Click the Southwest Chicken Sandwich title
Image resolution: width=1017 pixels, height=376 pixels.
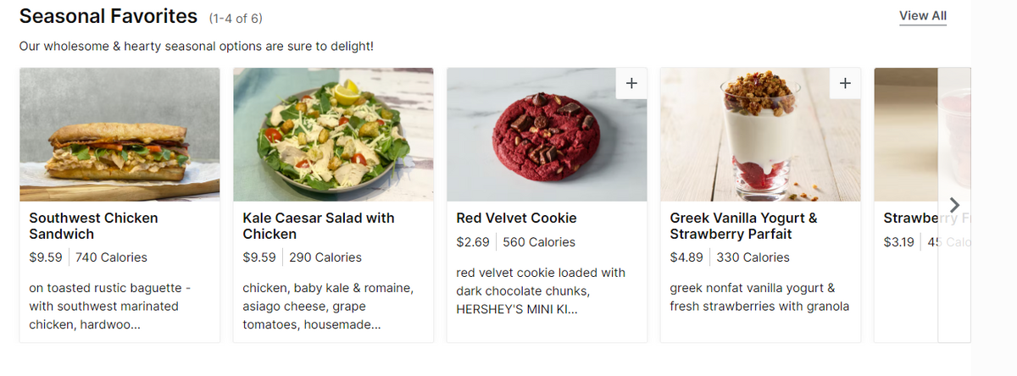pos(93,226)
